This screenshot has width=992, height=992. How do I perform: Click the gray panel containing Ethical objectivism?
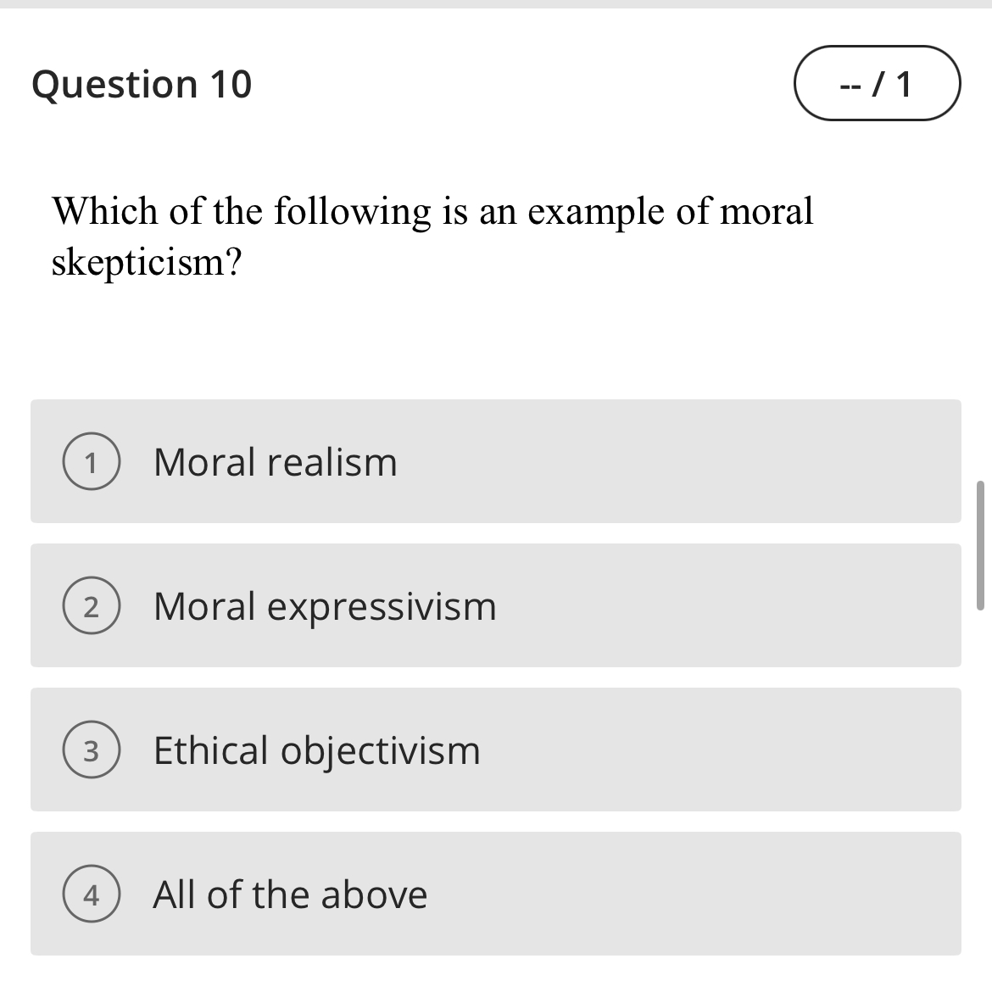tap(496, 750)
